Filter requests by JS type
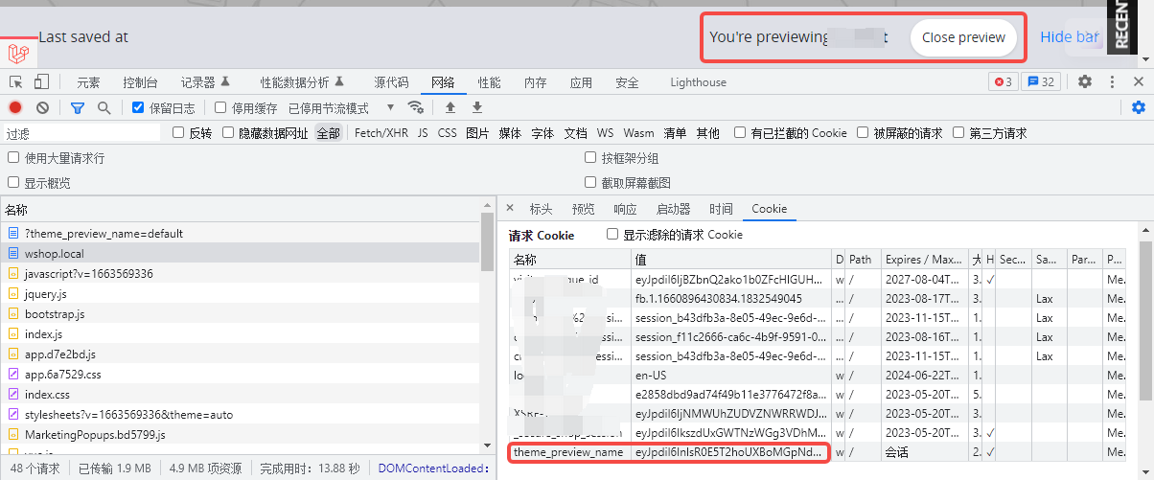The height and width of the screenshot is (480, 1154). coord(423,133)
